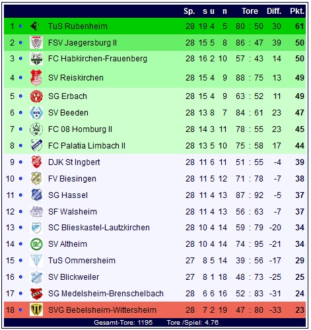
Task: Select the SC Blieskastel-Lautzkirchen team name
Action: pyautogui.click(x=99, y=228)
